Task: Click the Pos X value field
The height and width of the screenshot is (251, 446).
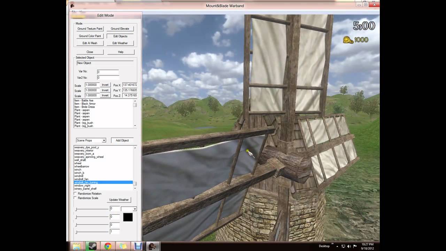Action: pyautogui.click(x=130, y=85)
